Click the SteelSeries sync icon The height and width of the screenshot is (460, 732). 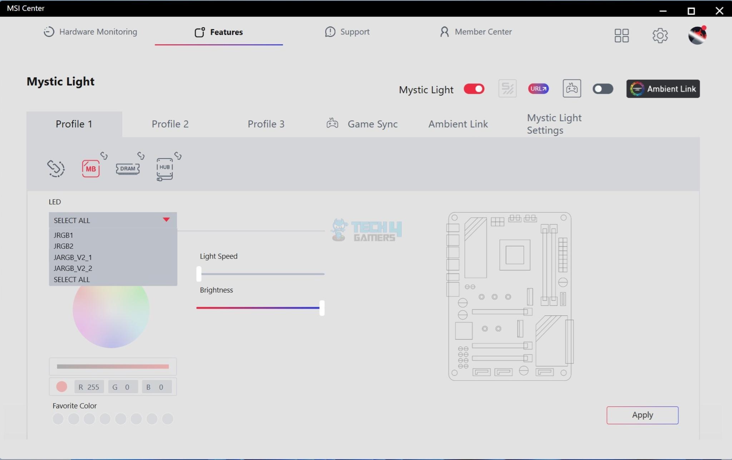[x=507, y=89]
